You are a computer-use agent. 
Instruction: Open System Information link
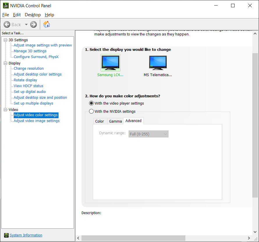26,235
